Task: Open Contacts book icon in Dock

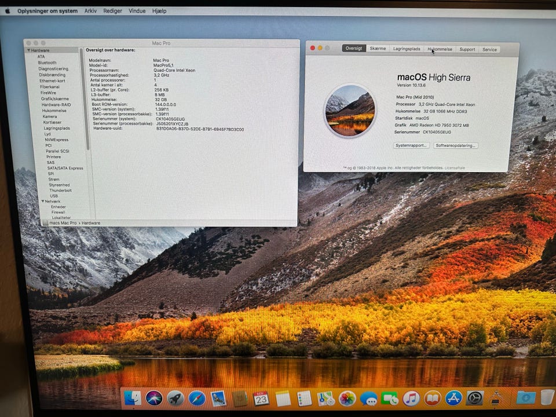Action: pyautogui.click(x=240, y=399)
